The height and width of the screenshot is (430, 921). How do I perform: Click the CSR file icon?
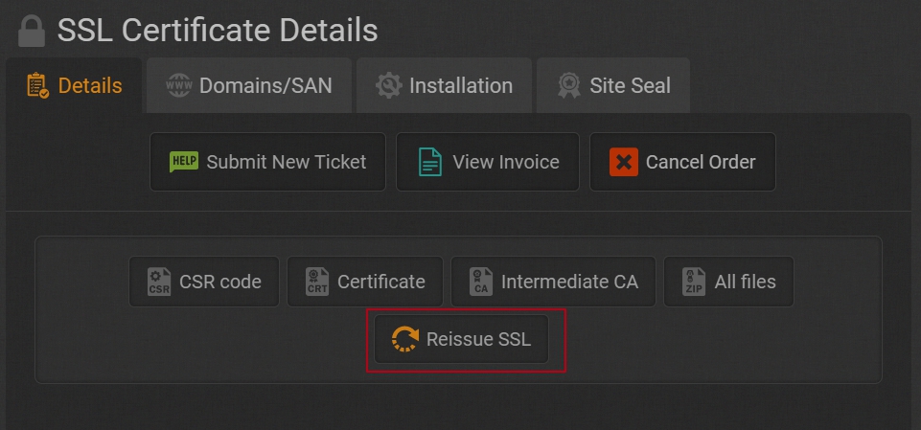(x=159, y=282)
